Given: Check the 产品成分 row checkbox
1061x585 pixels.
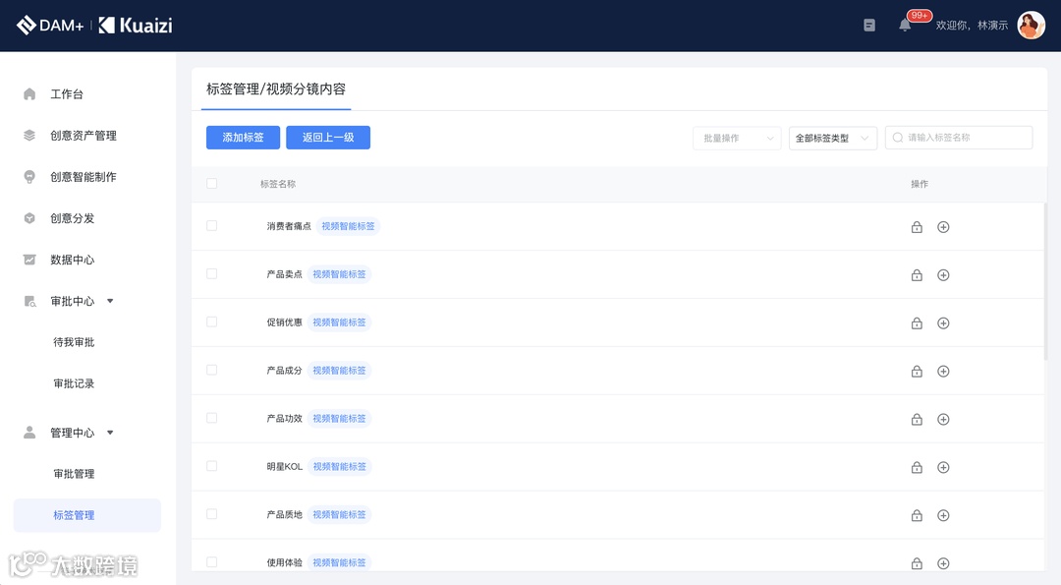Looking at the screenshot, I should click(212, 370).
